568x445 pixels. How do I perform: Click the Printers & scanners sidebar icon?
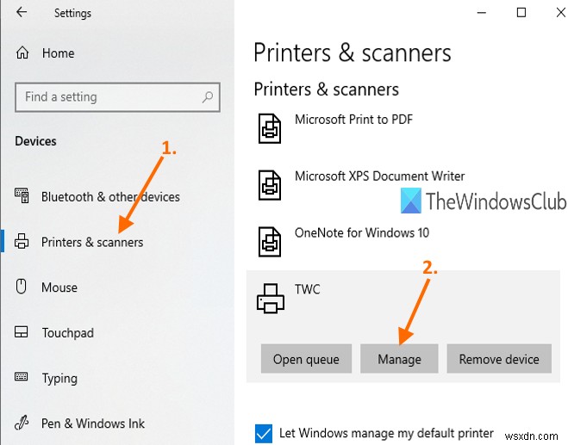[22, 241]
